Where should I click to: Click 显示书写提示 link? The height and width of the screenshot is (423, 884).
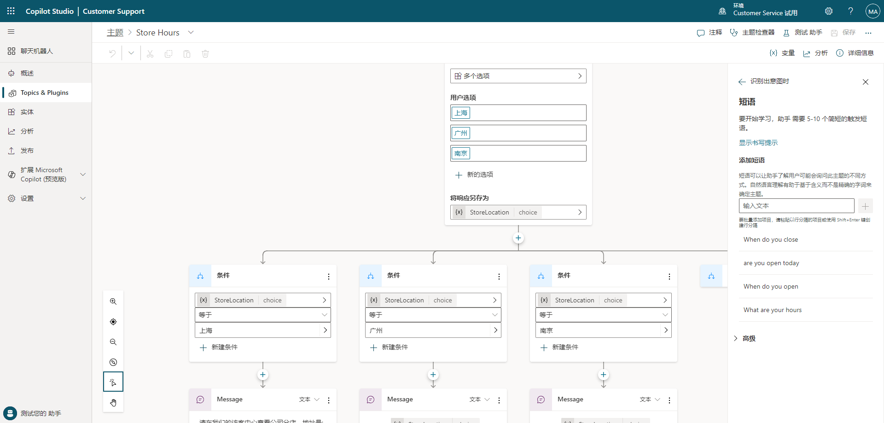point(758,143)
